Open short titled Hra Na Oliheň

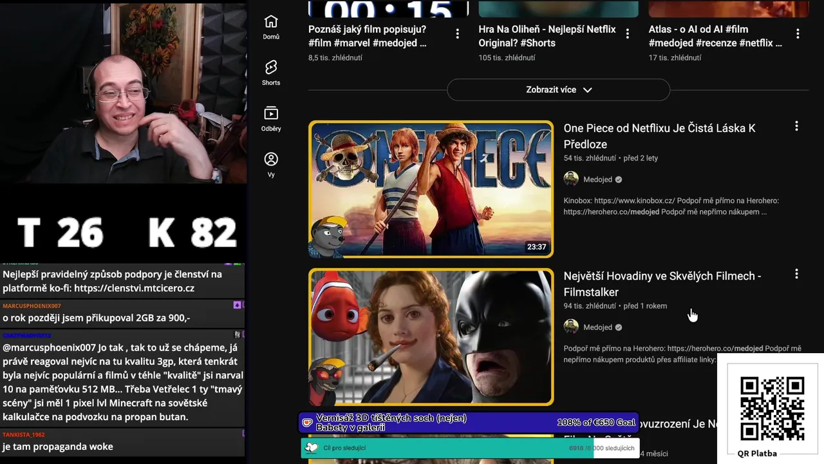547,36
